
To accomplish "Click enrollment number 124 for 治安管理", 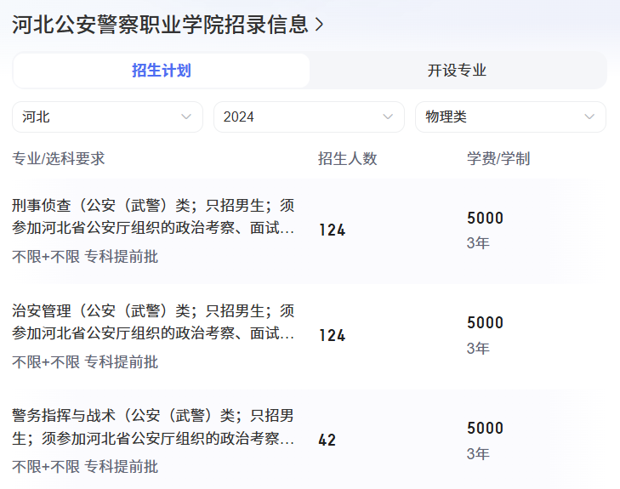I will tap(333, 335).
